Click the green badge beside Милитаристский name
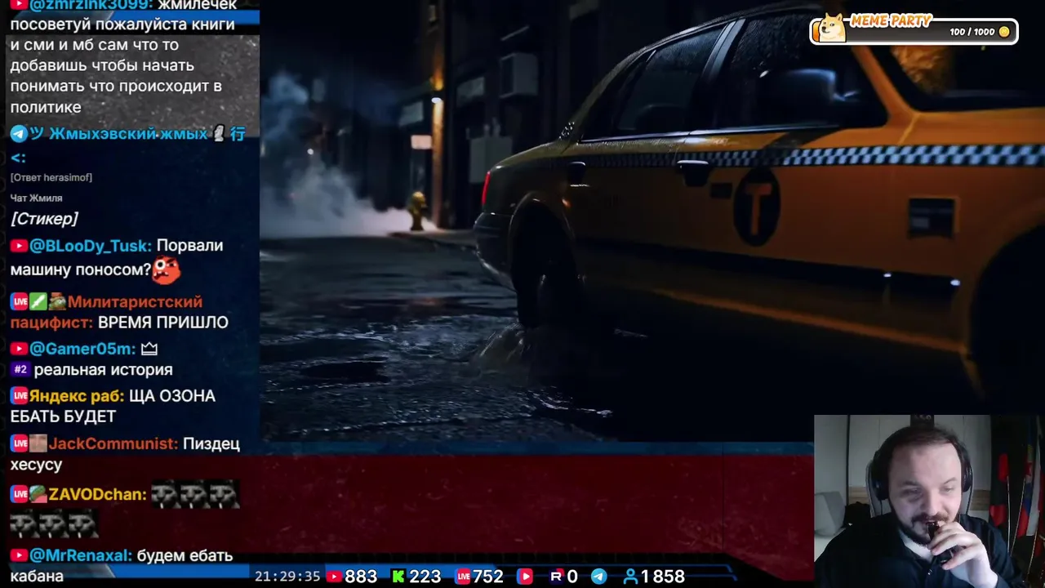 coord(38,302)
